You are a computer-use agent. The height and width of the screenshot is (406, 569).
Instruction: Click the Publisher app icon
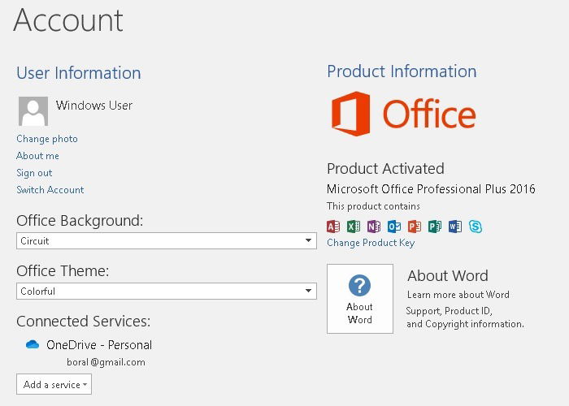[435, 227]
